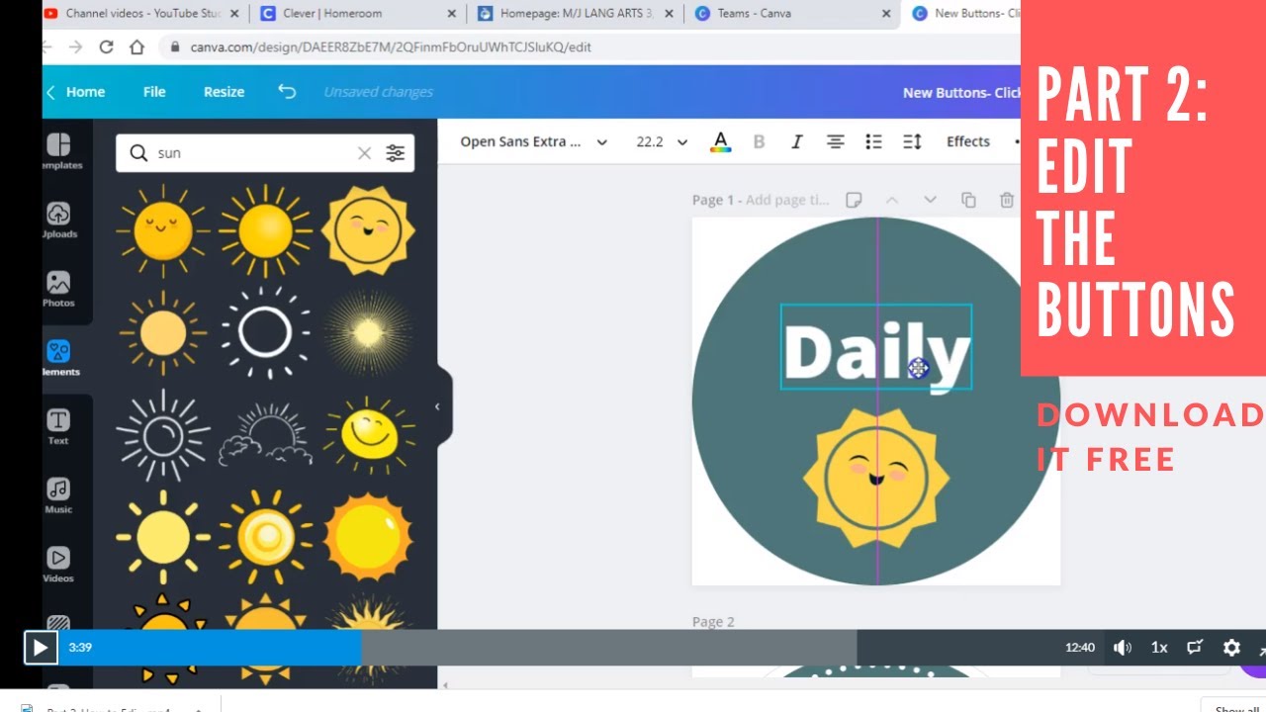Add the glowing sunburst element
The height and width of the screenshot is (712, 1266).
(368, 333)
